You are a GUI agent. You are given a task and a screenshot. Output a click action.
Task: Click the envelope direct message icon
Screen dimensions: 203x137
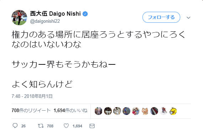point(92,126)
